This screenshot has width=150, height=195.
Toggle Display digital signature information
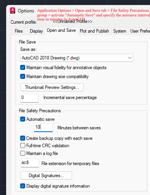(x=22, y=186)
